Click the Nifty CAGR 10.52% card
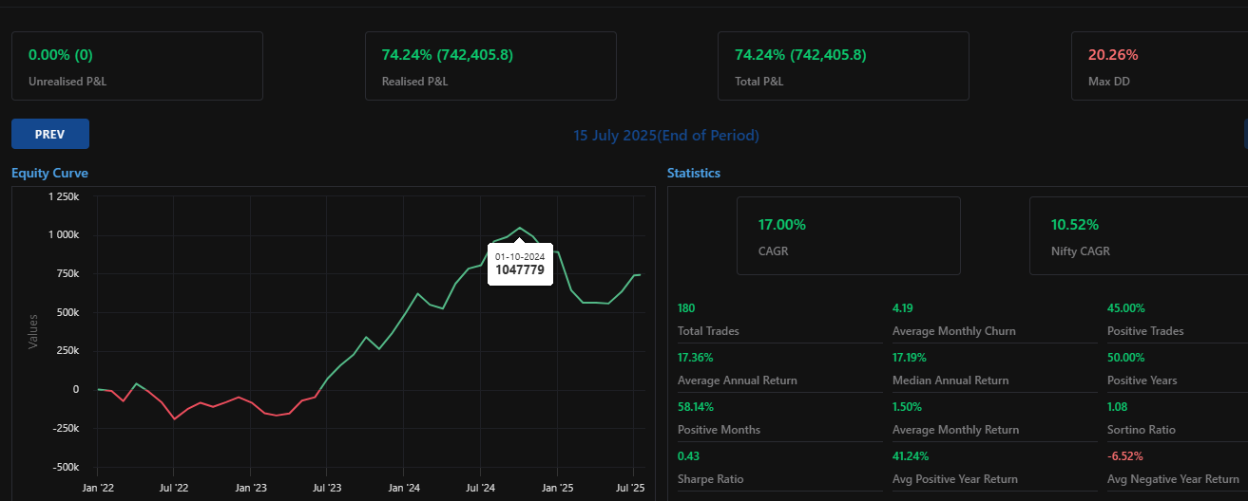Viewport: 1248px width, 501px height. [x=1139, y=235]
